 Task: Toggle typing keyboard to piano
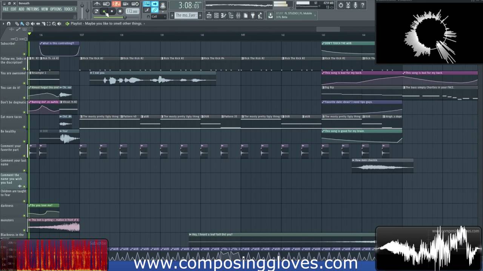tap(146, 4)
